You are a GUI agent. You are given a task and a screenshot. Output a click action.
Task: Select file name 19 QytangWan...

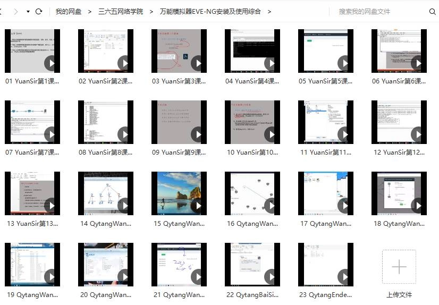pyautogui.click(x=32, y=295)
